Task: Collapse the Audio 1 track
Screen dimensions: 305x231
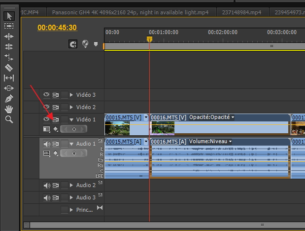Action: tap(71, 144)
